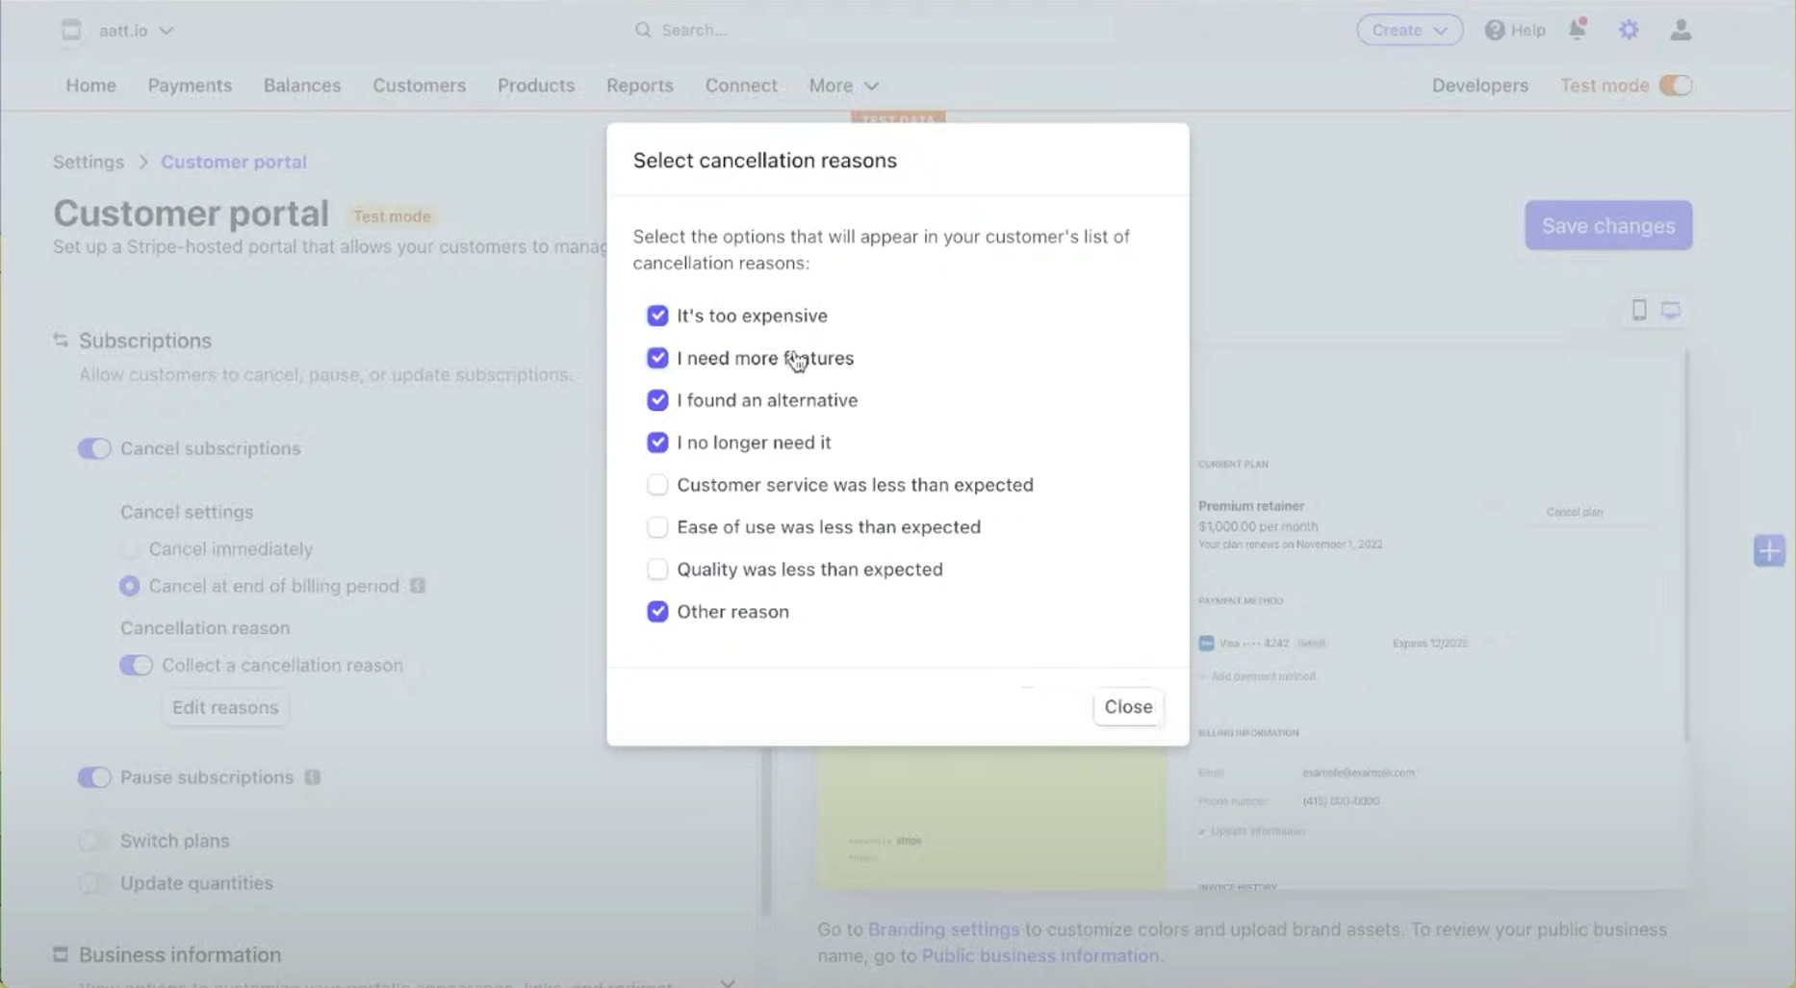Uncheck the It's too expensive reason

(657, 315)
